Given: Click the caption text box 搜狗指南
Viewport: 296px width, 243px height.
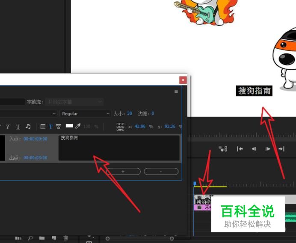Looking at the screenshot, I should (x=119, y=148).
